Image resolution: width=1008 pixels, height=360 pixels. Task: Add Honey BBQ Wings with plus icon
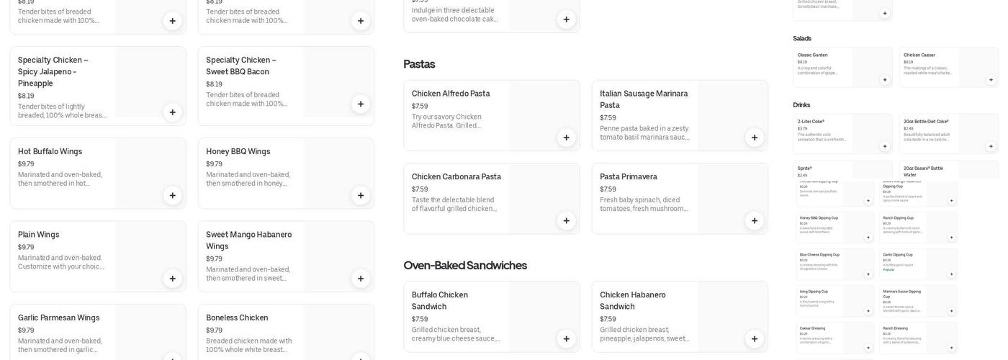click(x=361, y=195)
